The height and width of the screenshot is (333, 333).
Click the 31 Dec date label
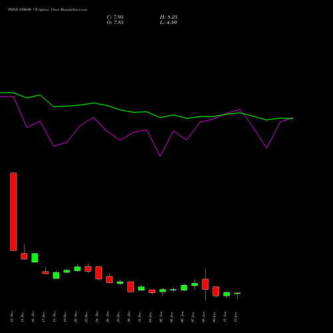click(140, 316)
